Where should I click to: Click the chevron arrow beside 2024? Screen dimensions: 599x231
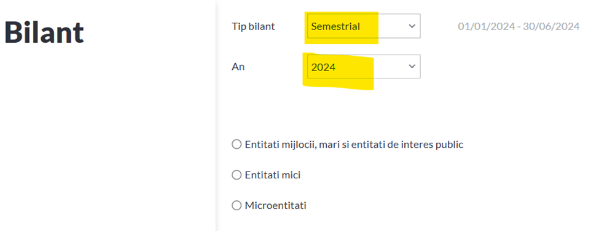[412, 66]
